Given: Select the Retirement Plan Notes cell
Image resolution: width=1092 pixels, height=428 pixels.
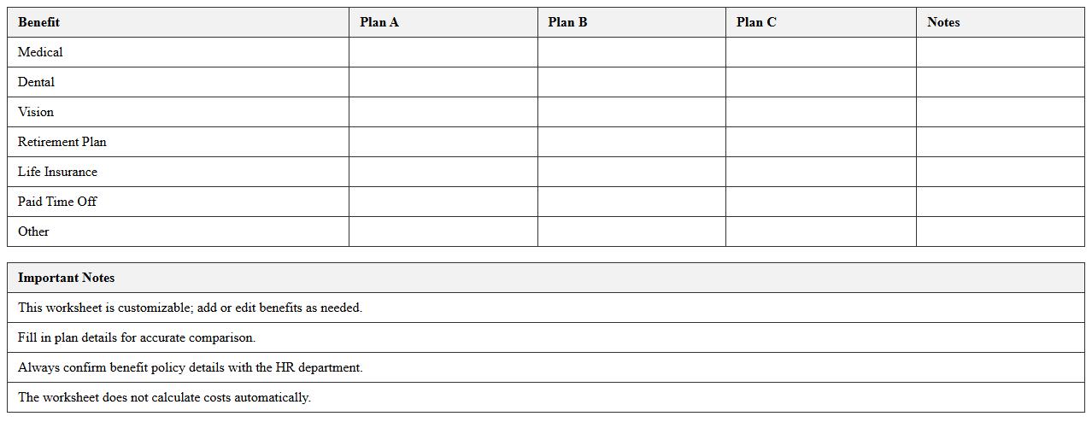Looking at the screenshot, I should 1000,142.
